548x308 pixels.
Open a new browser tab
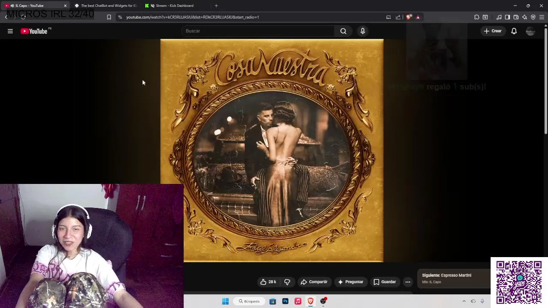[216, 6]
